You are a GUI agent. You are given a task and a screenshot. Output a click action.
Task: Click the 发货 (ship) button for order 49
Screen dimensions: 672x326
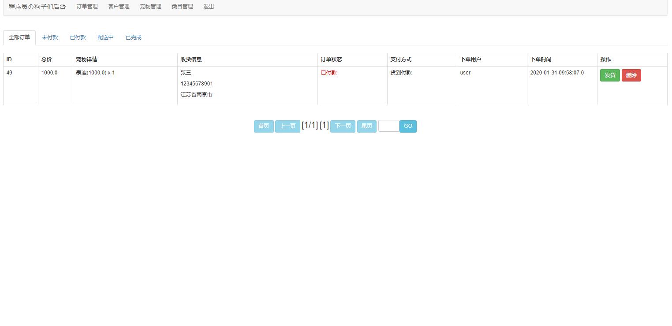pyautogui.click(x=610, y=75)
